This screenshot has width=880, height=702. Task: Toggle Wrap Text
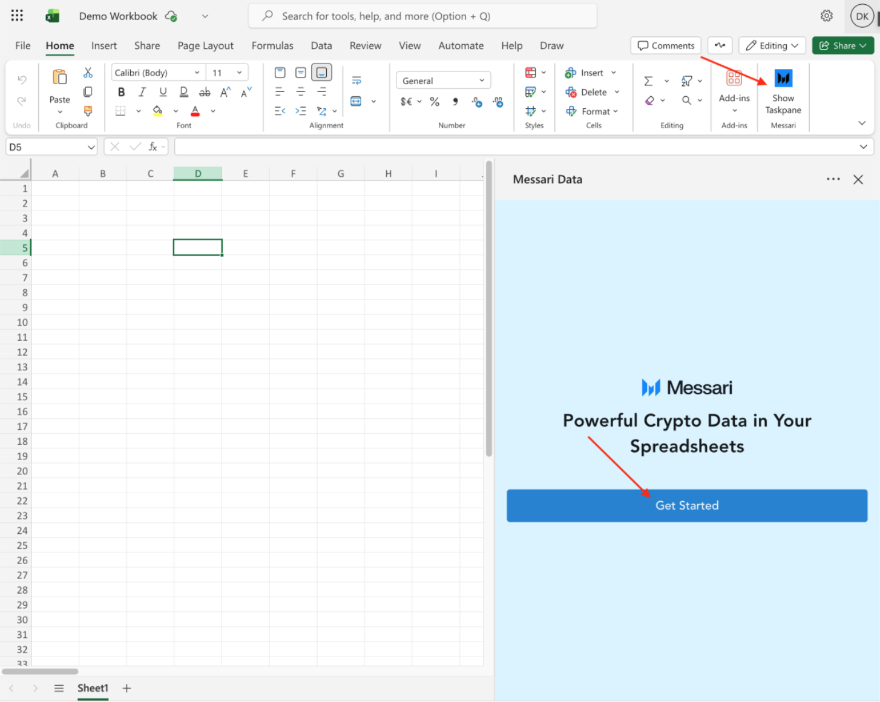click(x=356, y=80)
